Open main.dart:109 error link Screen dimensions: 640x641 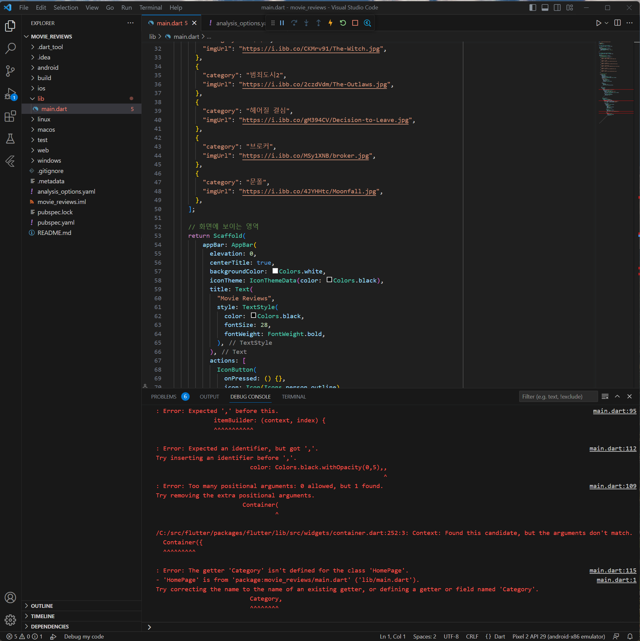613,486
